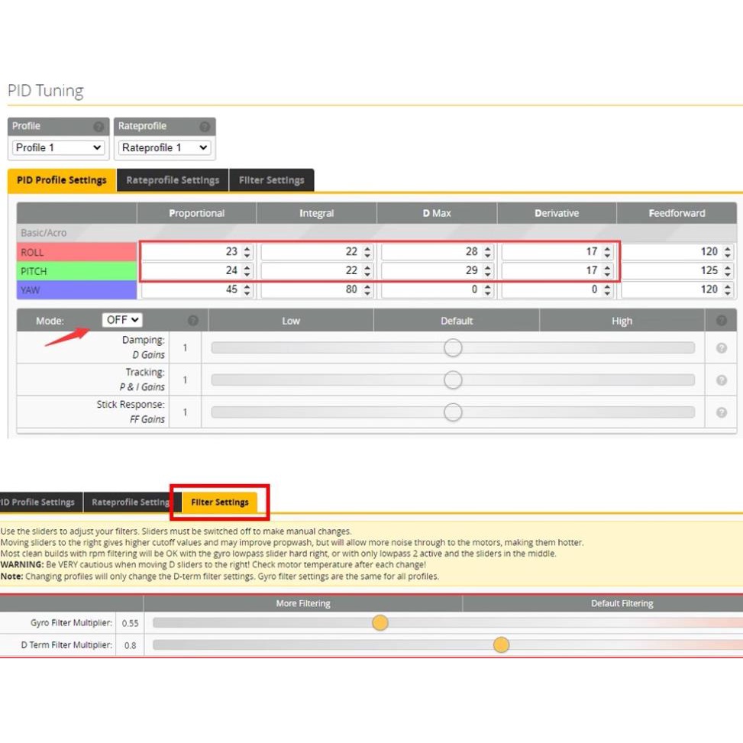Viewport: 743px width, 743px height.
Task: Increase Pitch D Max using stepper arrows
Action: 487,267
